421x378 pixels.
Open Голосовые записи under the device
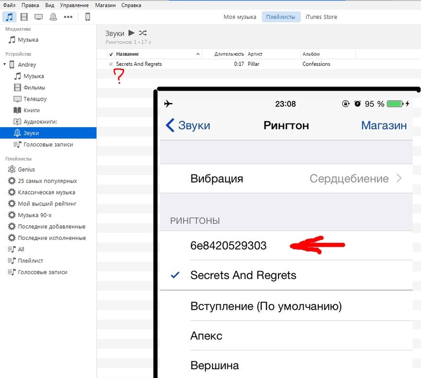pyautogui.click(x=48, y=144)
